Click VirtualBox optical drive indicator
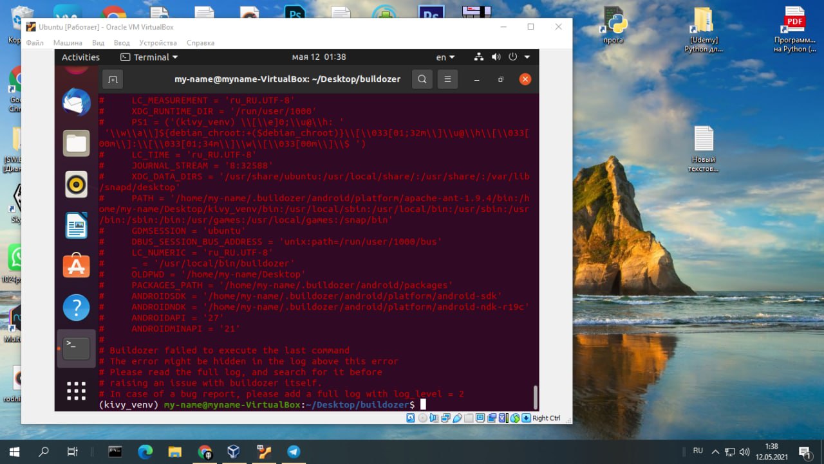824x464 pixels. pos(422,418)
